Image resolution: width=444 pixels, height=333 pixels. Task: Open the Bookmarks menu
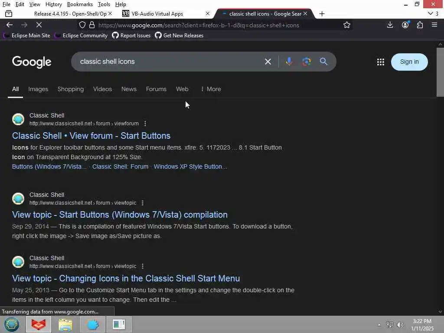(80, 4)
